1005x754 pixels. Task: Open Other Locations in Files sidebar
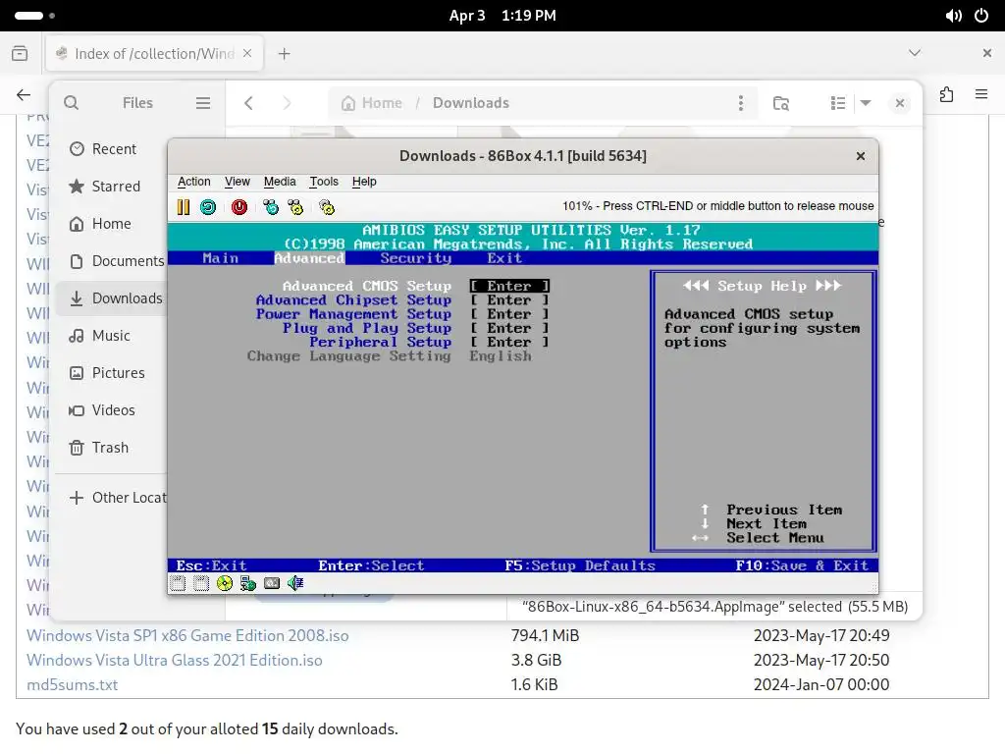click(110, 498)
